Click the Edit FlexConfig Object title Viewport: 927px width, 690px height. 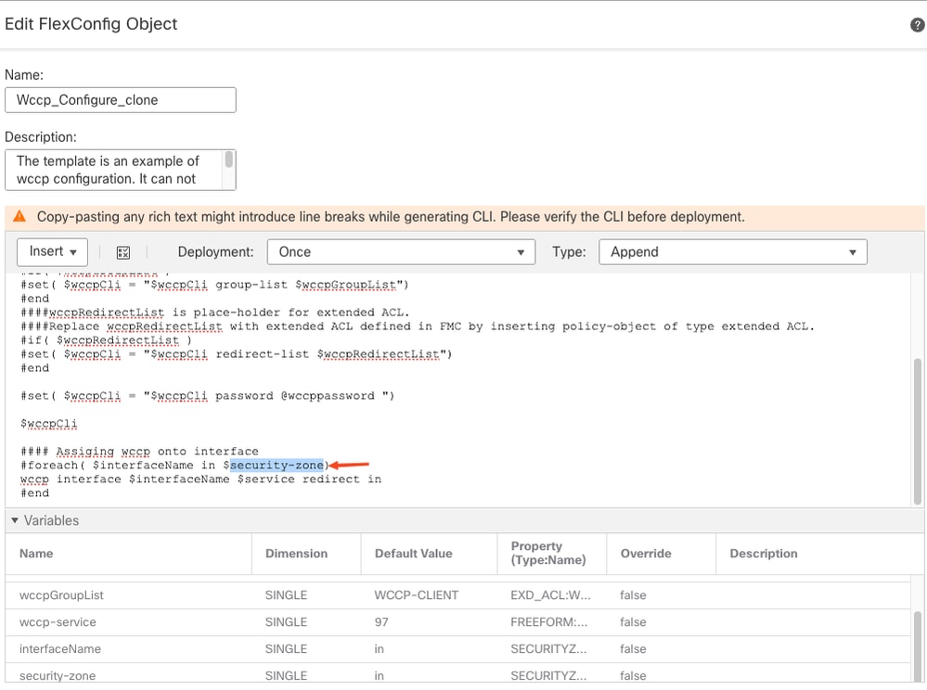pyautogui.click(x=91, y=24)
